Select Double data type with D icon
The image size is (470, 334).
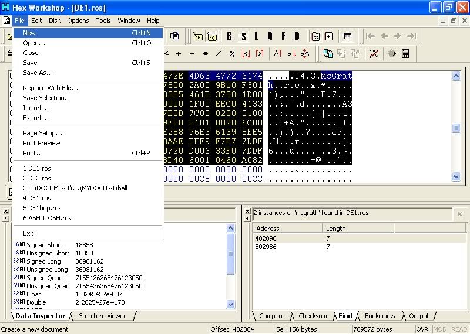(x=297, y=36)
